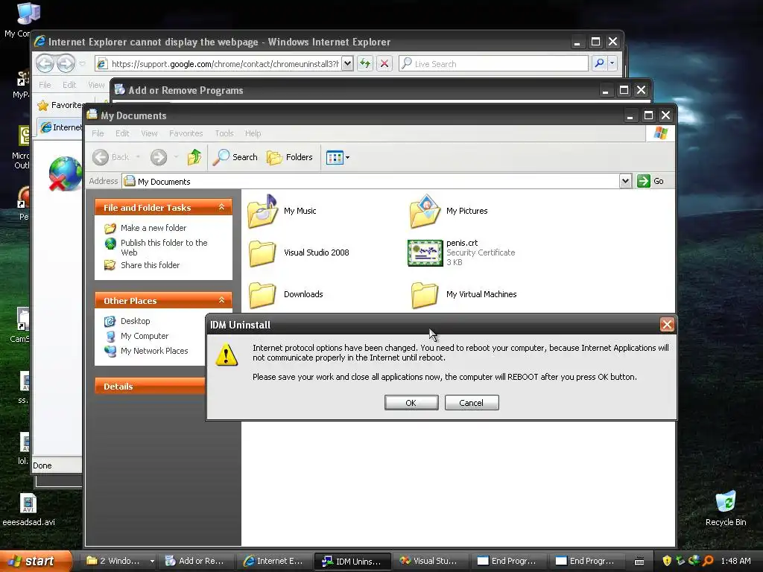Click the security shield tray icon
The width and height of the screenshot is (763, 572).
pyautogui.click(x=667, y=561)
